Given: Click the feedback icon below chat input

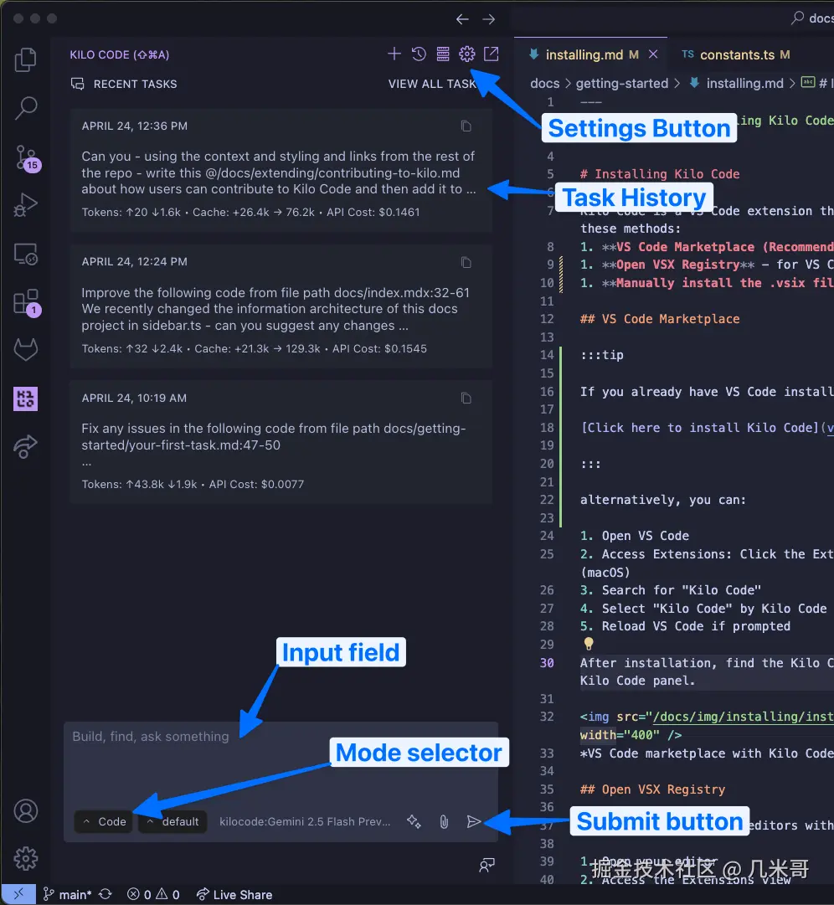Looking at the screenshot, I should click(x=487, y=865).
